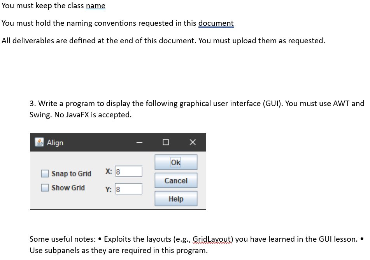Click the X: field label
Viewport: 370px width, 260px height.
click(x=108, y=171)
